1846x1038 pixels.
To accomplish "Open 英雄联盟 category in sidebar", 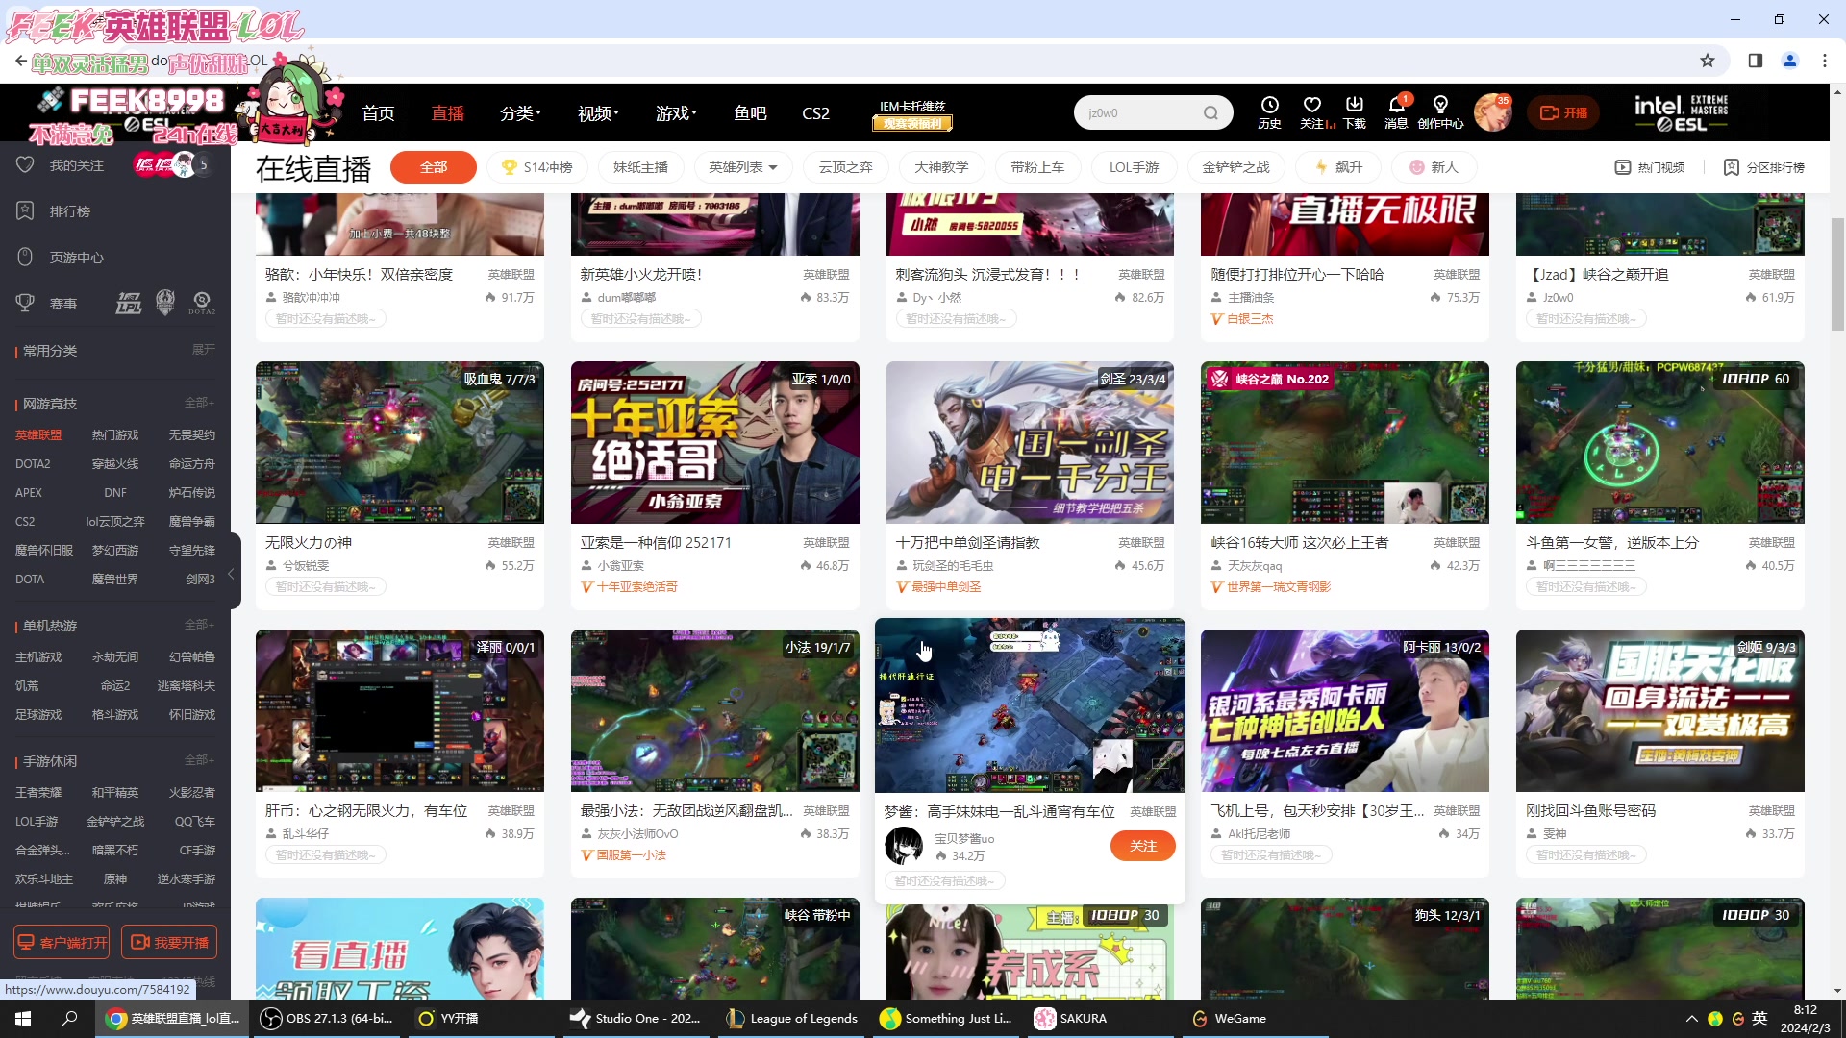I will click(x=38, y=435).
